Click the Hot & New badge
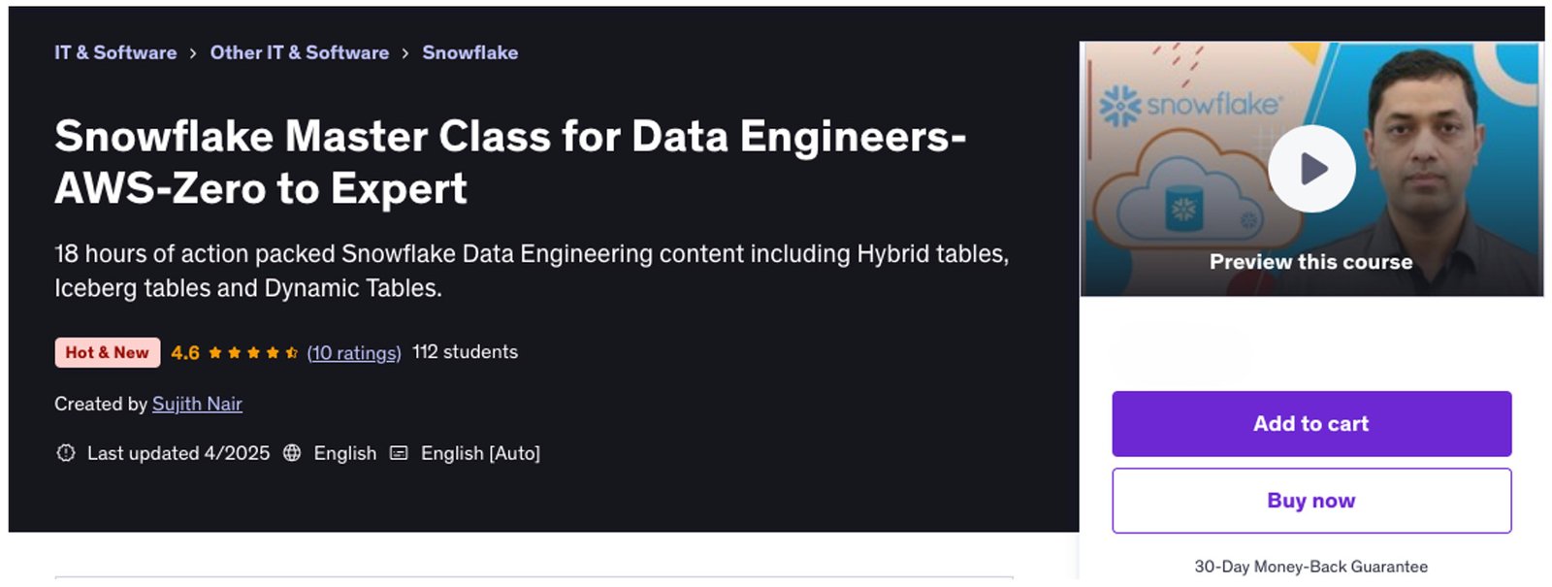This screenshot has width=1552, height=587. 107,352
